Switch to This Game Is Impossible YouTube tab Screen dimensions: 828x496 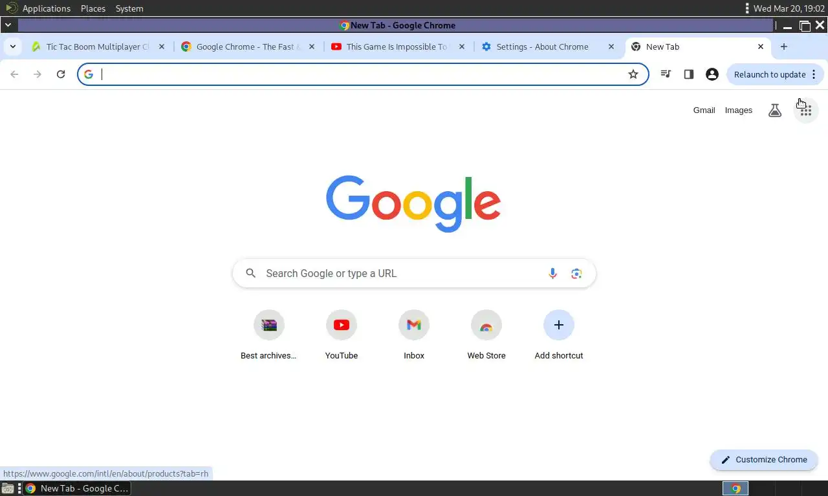coord(398,46)
